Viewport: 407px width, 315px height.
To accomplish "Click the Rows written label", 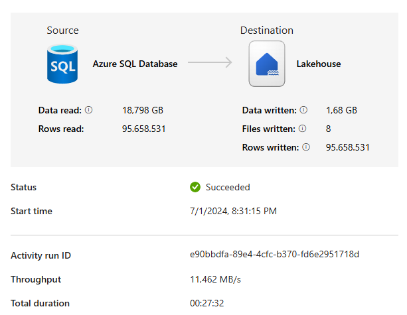I will tap(270, 147).
